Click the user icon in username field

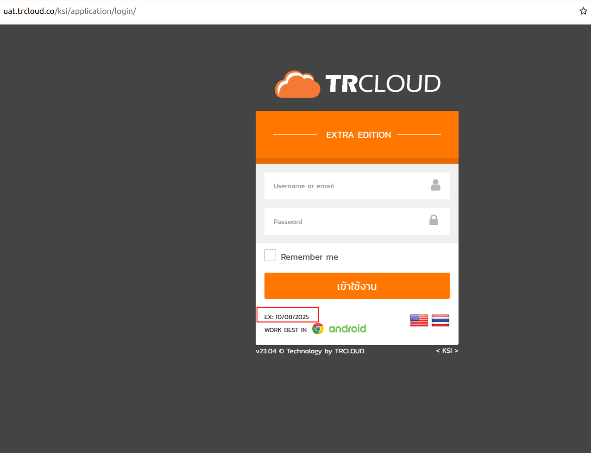pos(435,185)
